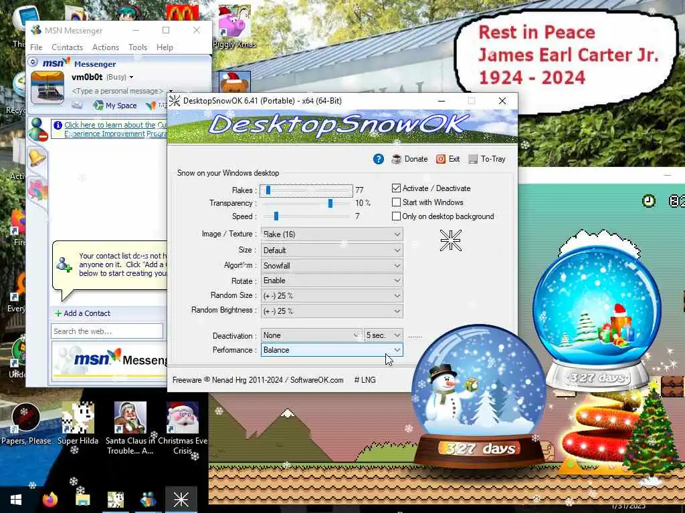This screenshot has width=685, height=513.
Task: Open the Image / Texture dropdown
Action: click(x=332, y=234)
